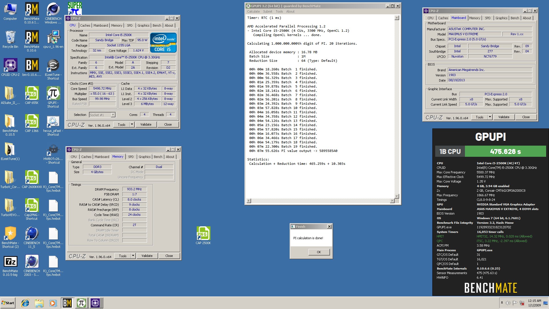Launch GPUPI Shortcut desktop icon
Image resolution: width=549 pixels, height=309 pixels.
(53, 97)
